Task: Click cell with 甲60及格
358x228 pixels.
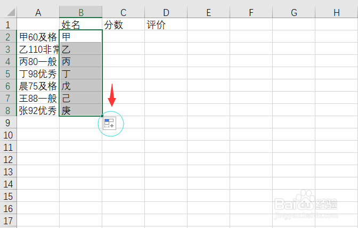Action: click(38, 37)
